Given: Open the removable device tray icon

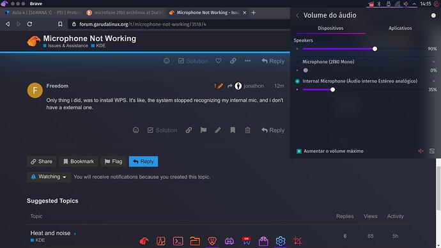Looking at the screenshot, I should point(389,4).
